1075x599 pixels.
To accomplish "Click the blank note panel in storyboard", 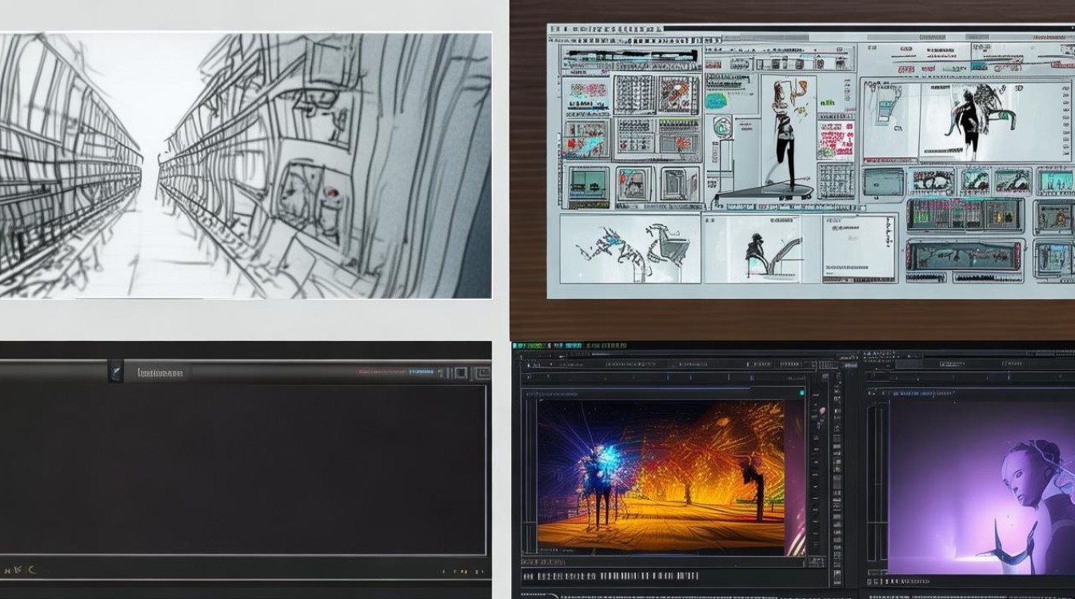I will click(859, 248).
